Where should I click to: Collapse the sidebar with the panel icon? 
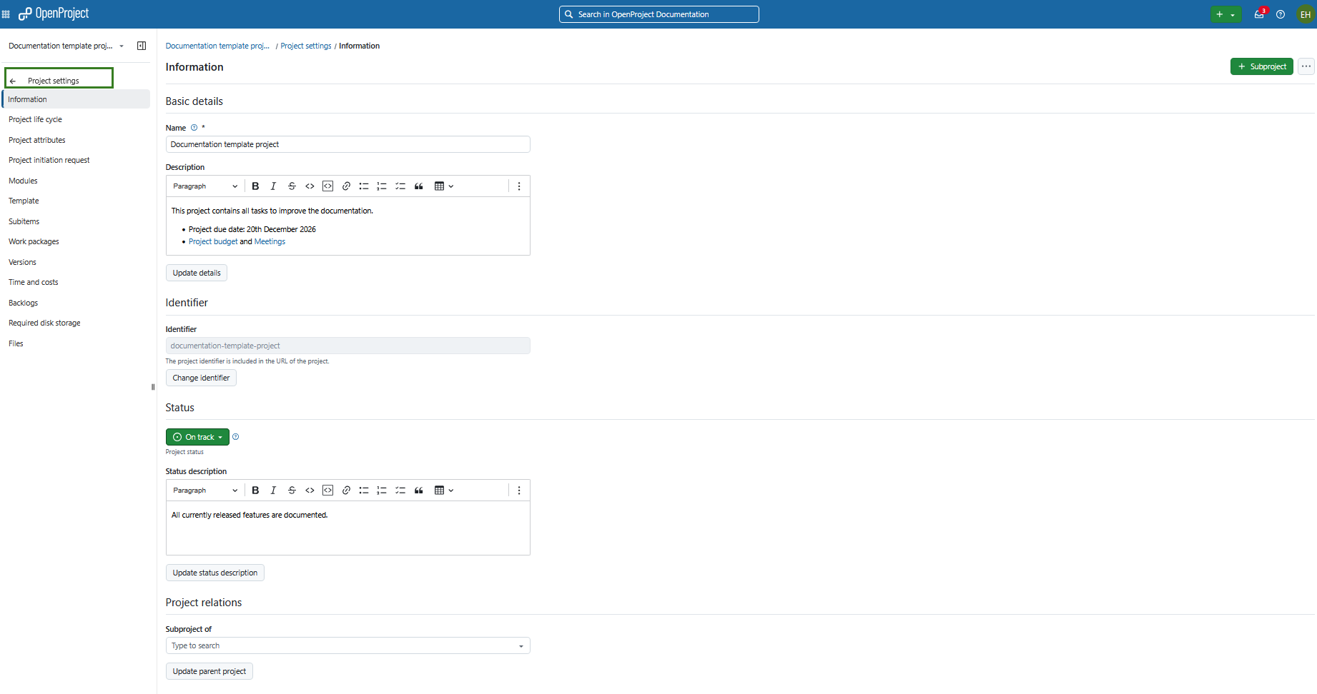click(142, 46)
